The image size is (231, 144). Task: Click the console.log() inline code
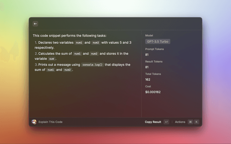[92, 65]
